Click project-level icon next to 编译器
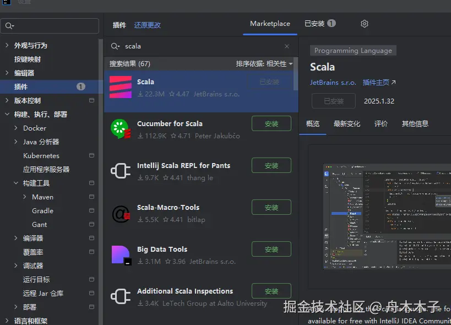The image size is (451, 325). click(x=92, y=238)
